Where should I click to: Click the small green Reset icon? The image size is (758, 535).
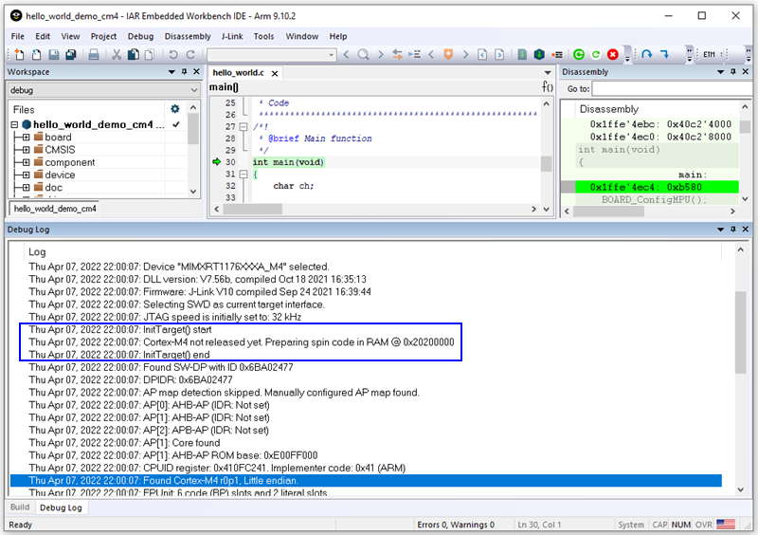coord(596,54)
